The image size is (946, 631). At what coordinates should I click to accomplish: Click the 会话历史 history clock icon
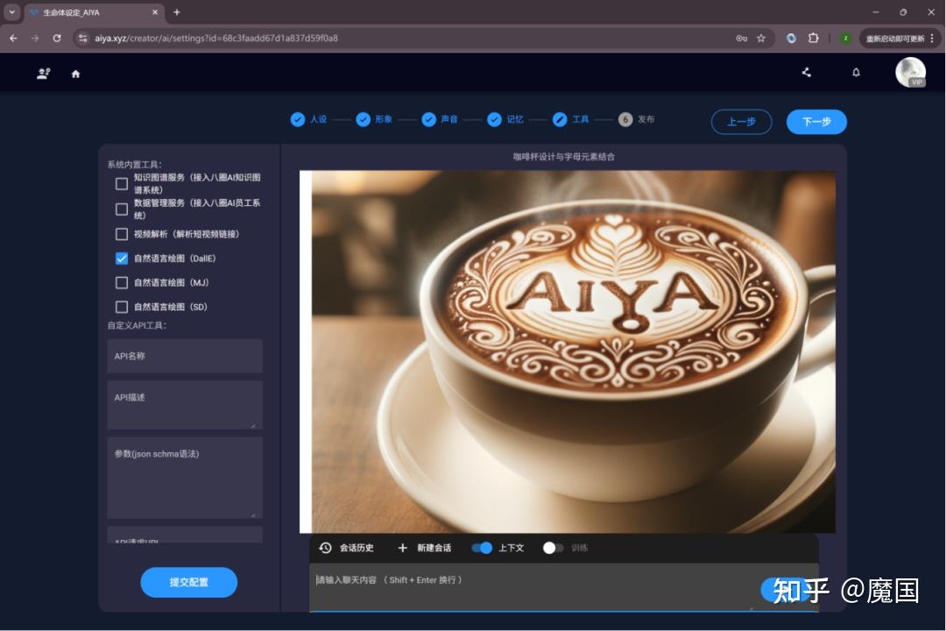[x=325, y=548]
